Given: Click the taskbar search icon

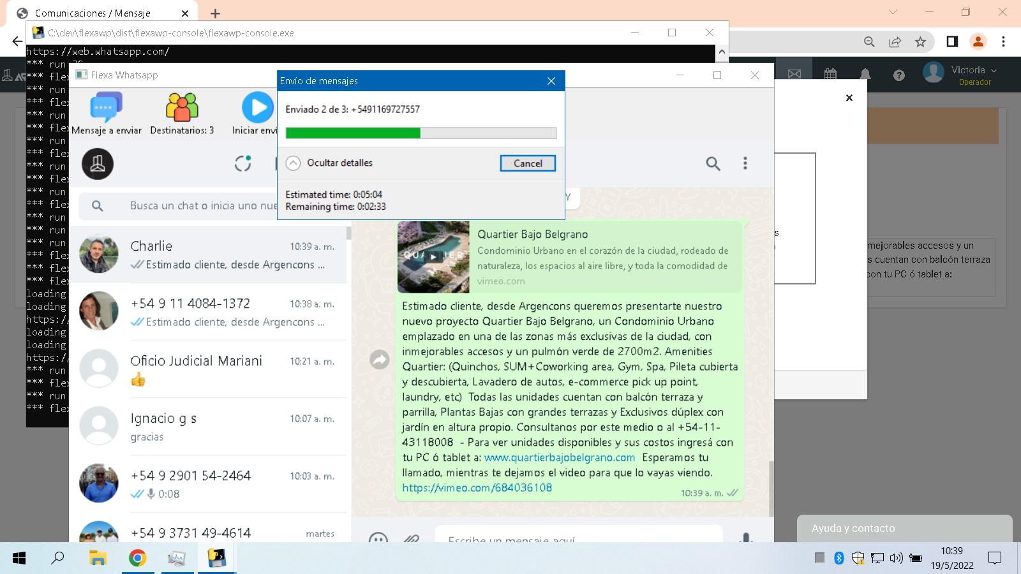Looking at the screenshot, I should [57, 558].
